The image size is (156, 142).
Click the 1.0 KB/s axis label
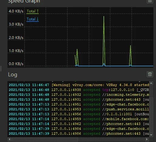[16, 51]
